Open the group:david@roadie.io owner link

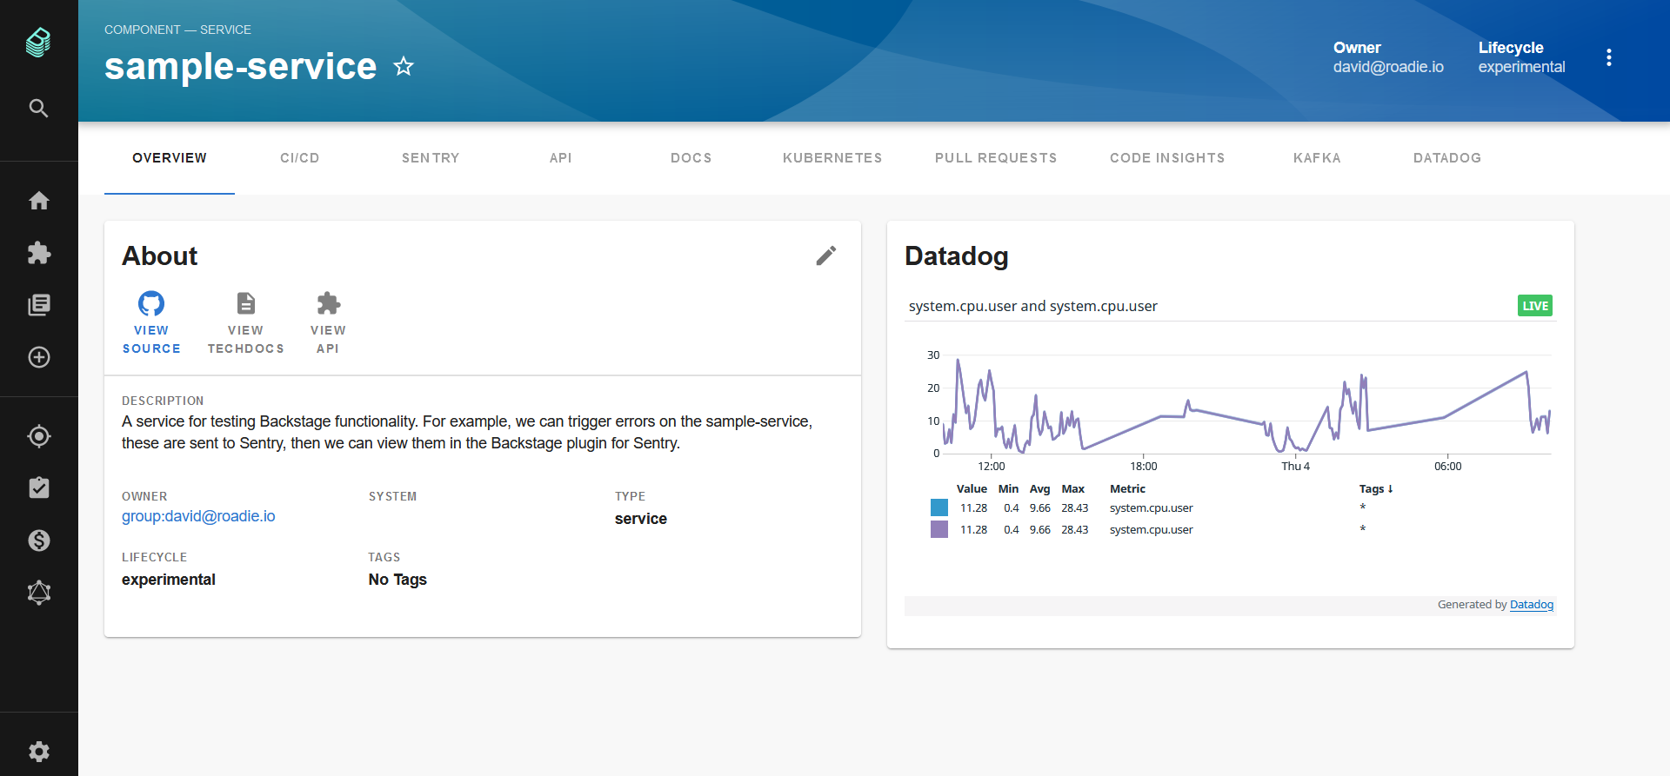(x=198, y=516)
